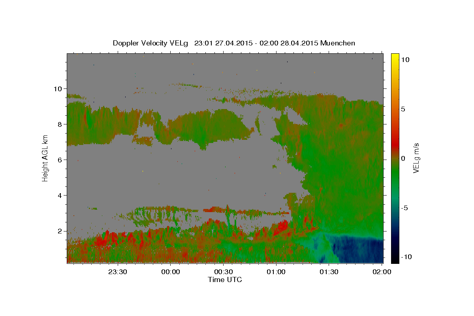Click the 01:00 time tick label
This screenshot has width=474, height=316.
click(276, 272)
